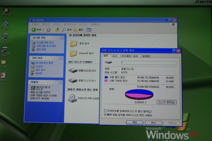Click 시스템 정보 표시 link
The height and width of the screenshot is (141, 212).
(x=45, y=43)
